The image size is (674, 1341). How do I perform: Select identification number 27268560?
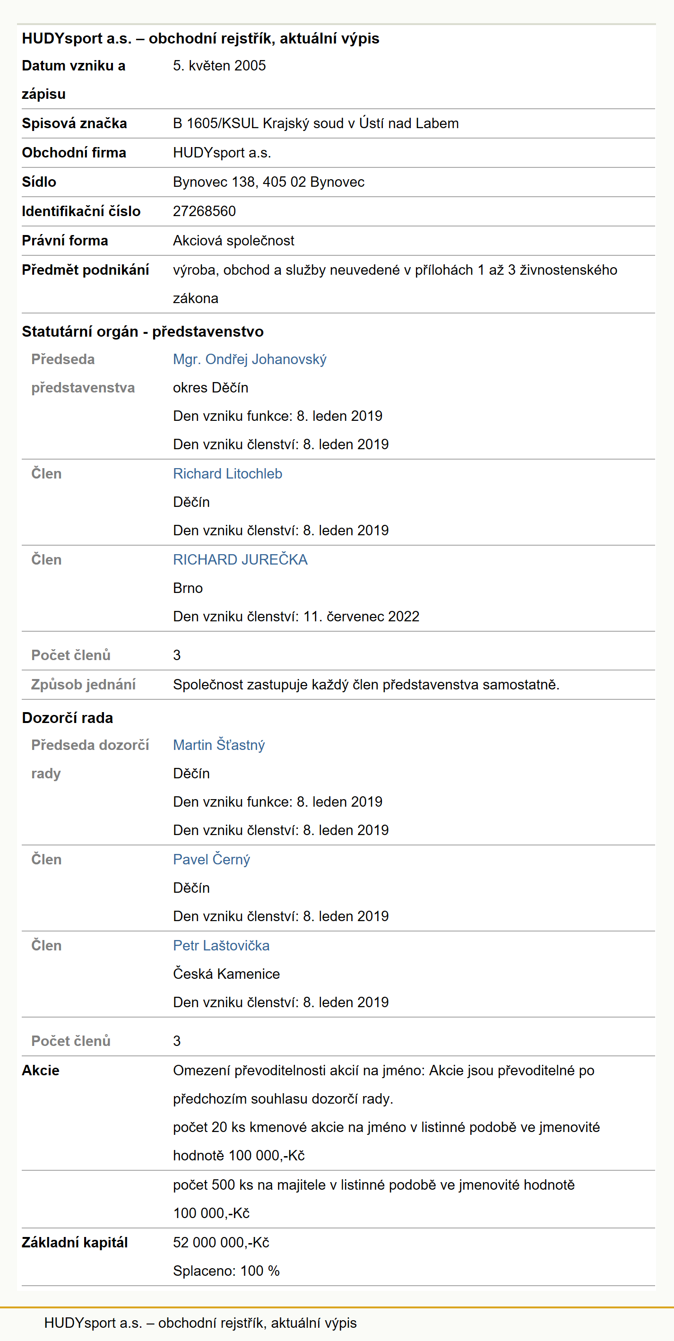(204, 211)
